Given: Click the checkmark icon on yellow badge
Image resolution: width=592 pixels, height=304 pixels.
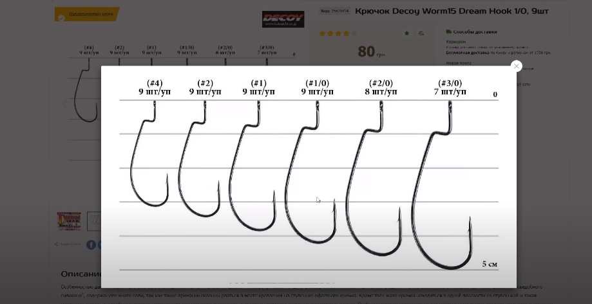Looking at the screenshot, I should tap(62, 18).
